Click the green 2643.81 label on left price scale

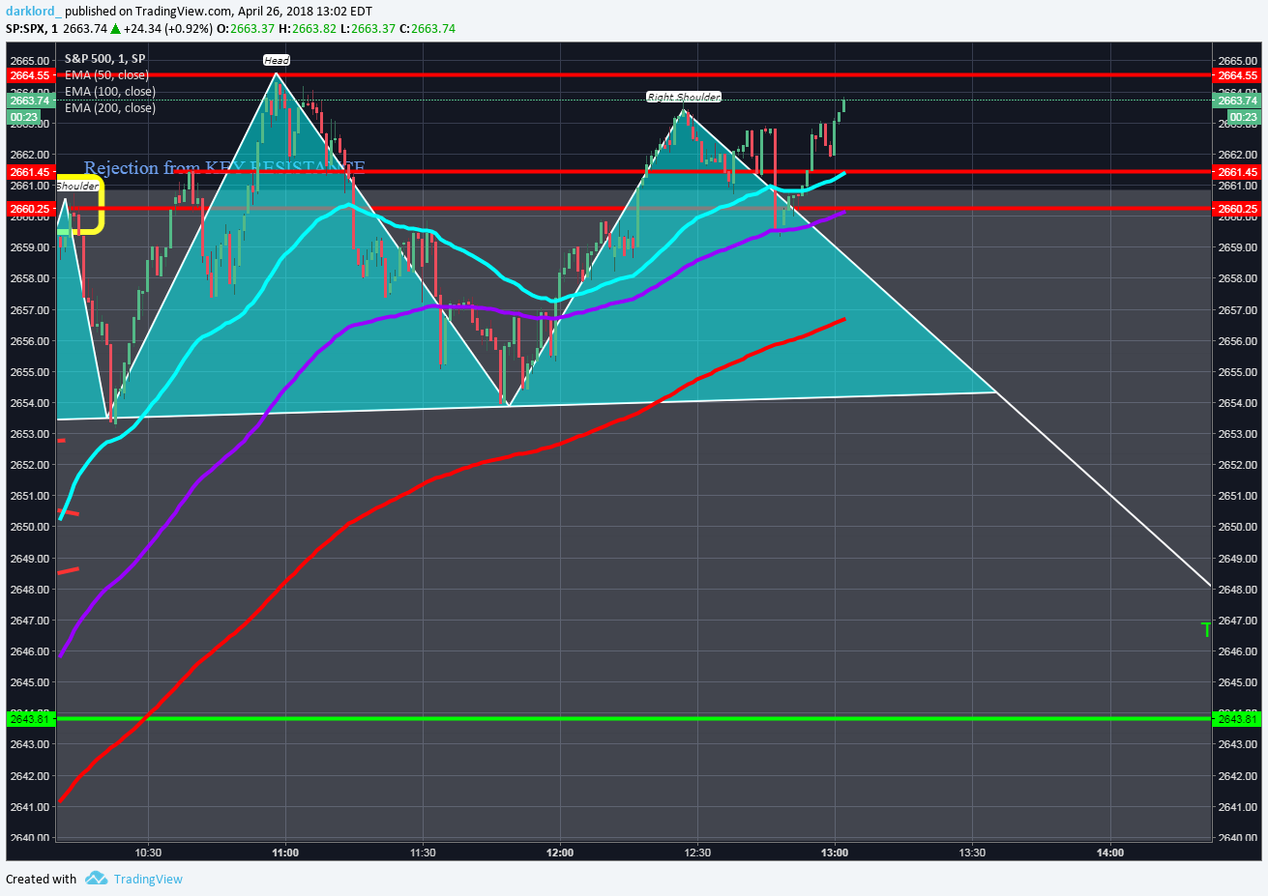pyautogui.click(x=30, y=719)
